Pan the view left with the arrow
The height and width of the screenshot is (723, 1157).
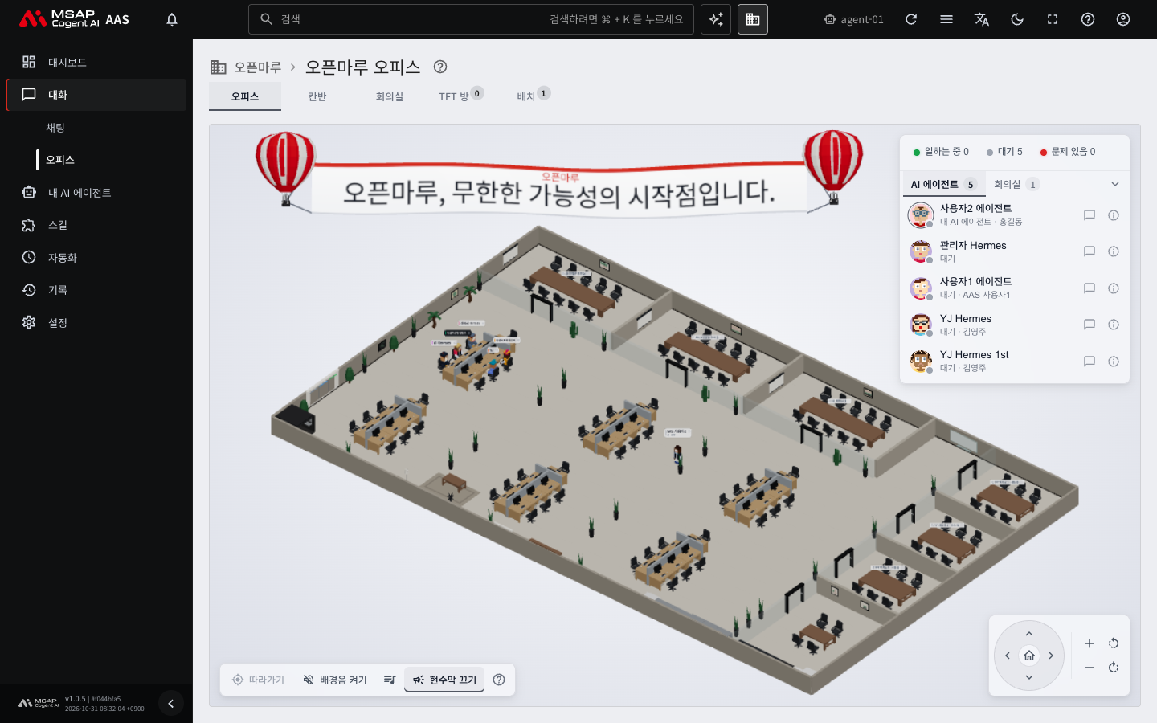tap(1008, 656)
